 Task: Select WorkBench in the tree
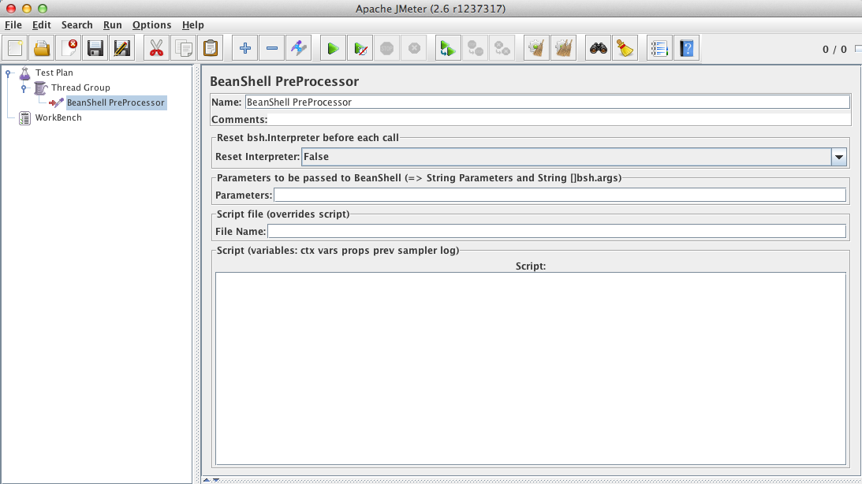pyautogui.click(x=58, y=117)
